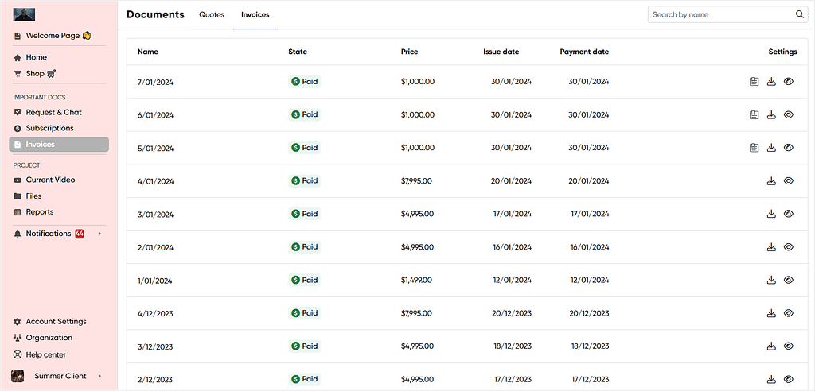View invoice 5/01/2024 with eye icon
This screenshot has width=815, height=391.
click(x=789, y=148)
